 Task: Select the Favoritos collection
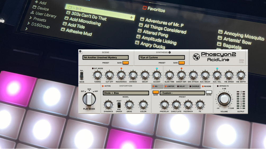click(x=154, y=9)
